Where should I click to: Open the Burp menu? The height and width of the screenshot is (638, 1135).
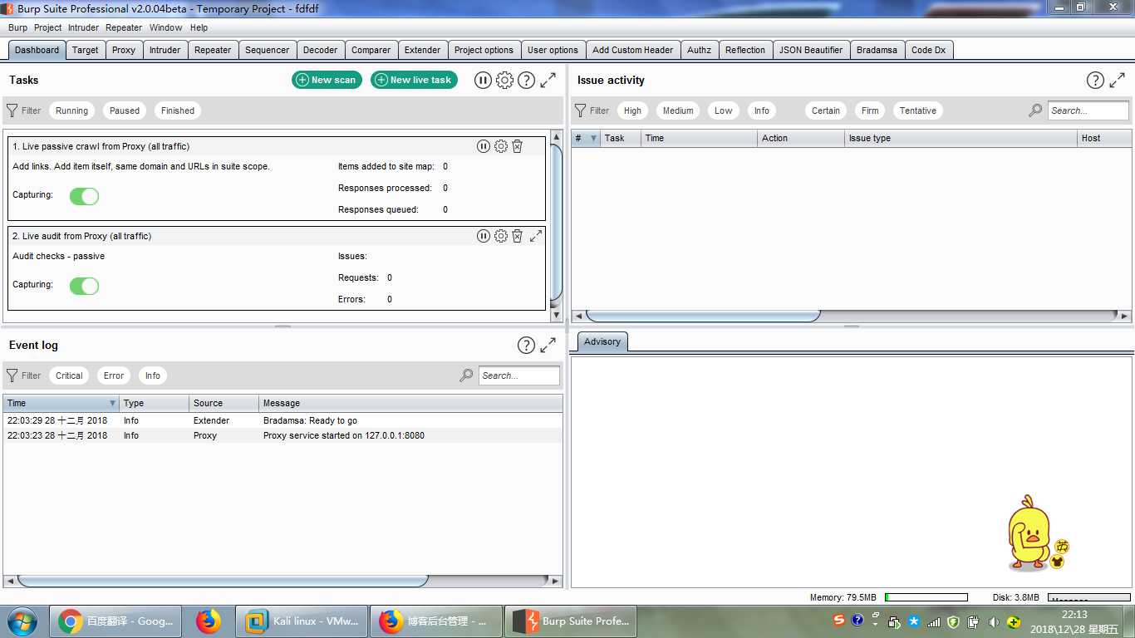pos(17,27)
